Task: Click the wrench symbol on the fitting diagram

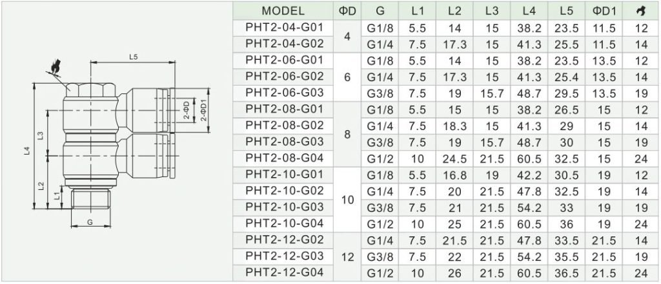Action: click(x=55, y=66)
